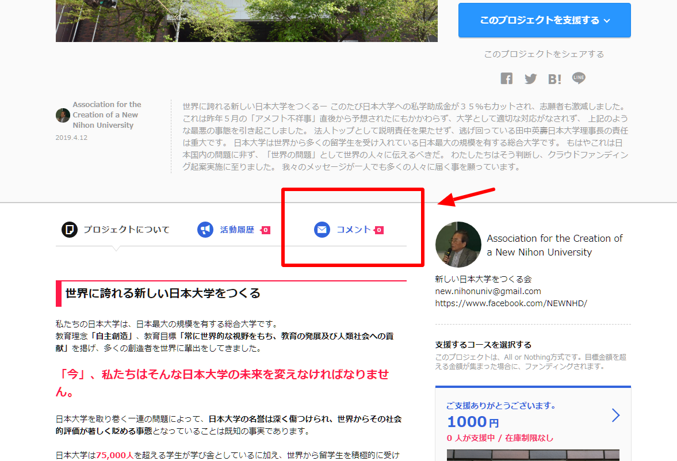Image resolution: width=677 pixels, height=461 pixels.
Task: Share project via Facebook icon
Action: pos(506,79)
